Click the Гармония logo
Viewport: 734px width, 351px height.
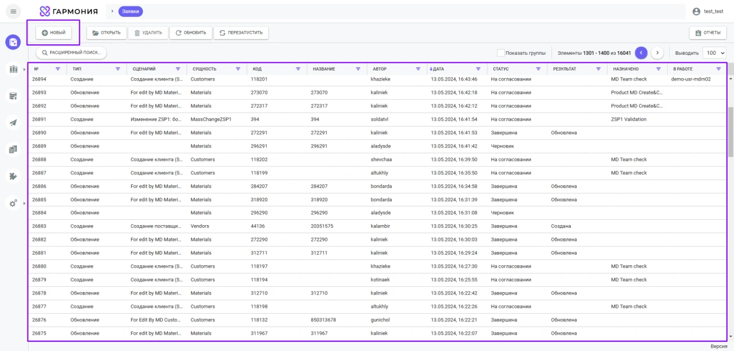tap(69, 11)
